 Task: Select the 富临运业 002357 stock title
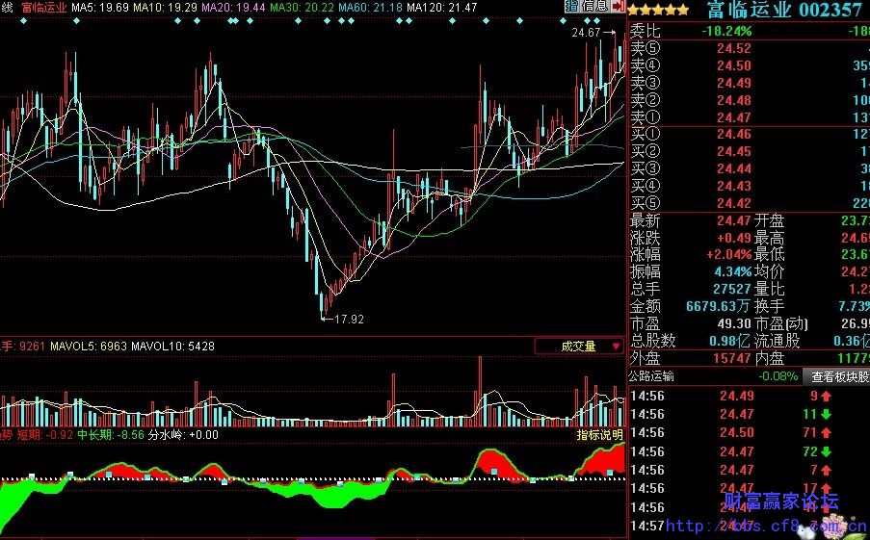(x=783, y=11)
